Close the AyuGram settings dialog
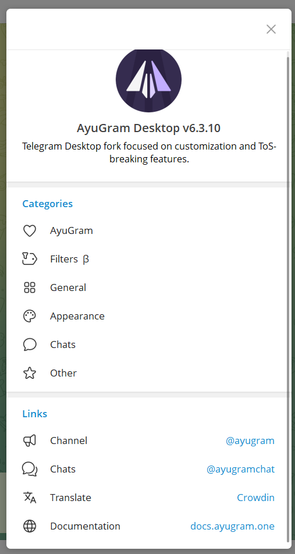Viewport: 295px width, 554px height. pos(271,29)
